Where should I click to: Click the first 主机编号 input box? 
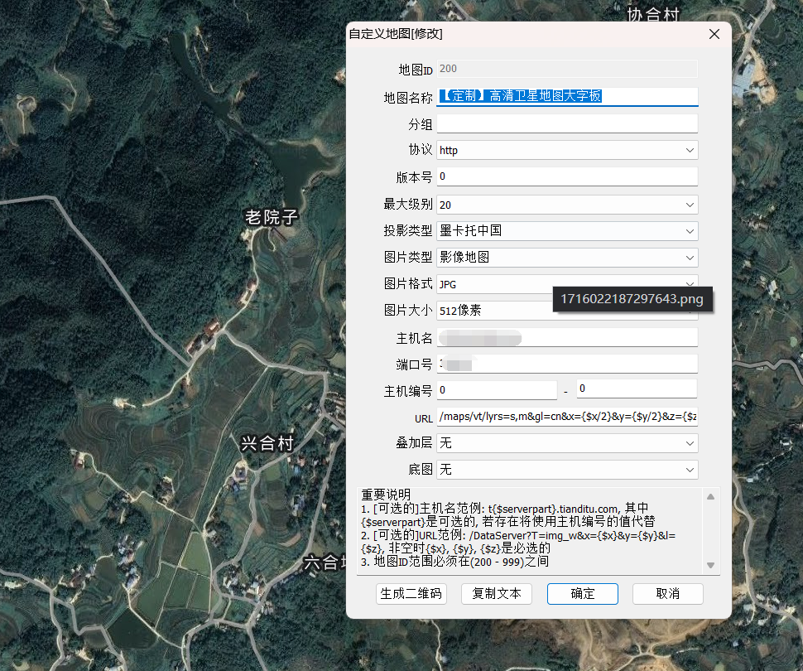(x=497, y=389)
